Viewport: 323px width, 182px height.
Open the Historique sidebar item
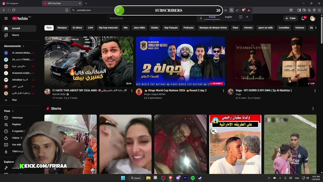pyautogui.click(x=19, y=118)
